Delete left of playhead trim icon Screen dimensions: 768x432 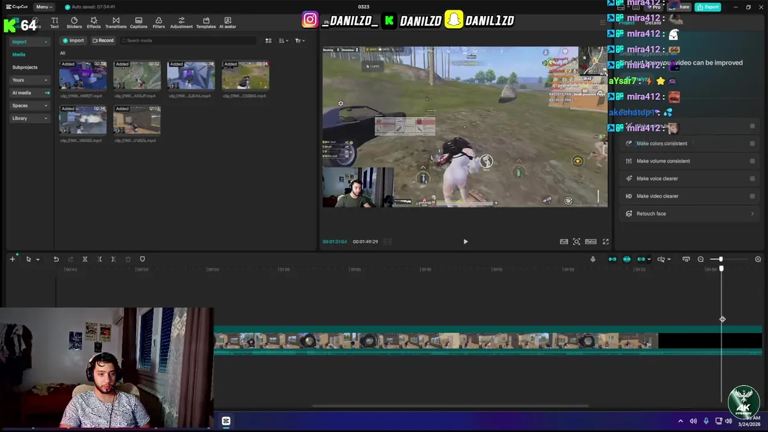click(x=99, y=259)
